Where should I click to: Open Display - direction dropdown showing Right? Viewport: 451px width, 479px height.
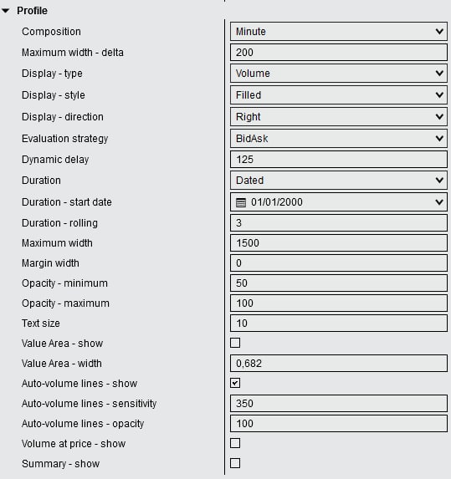339,117
